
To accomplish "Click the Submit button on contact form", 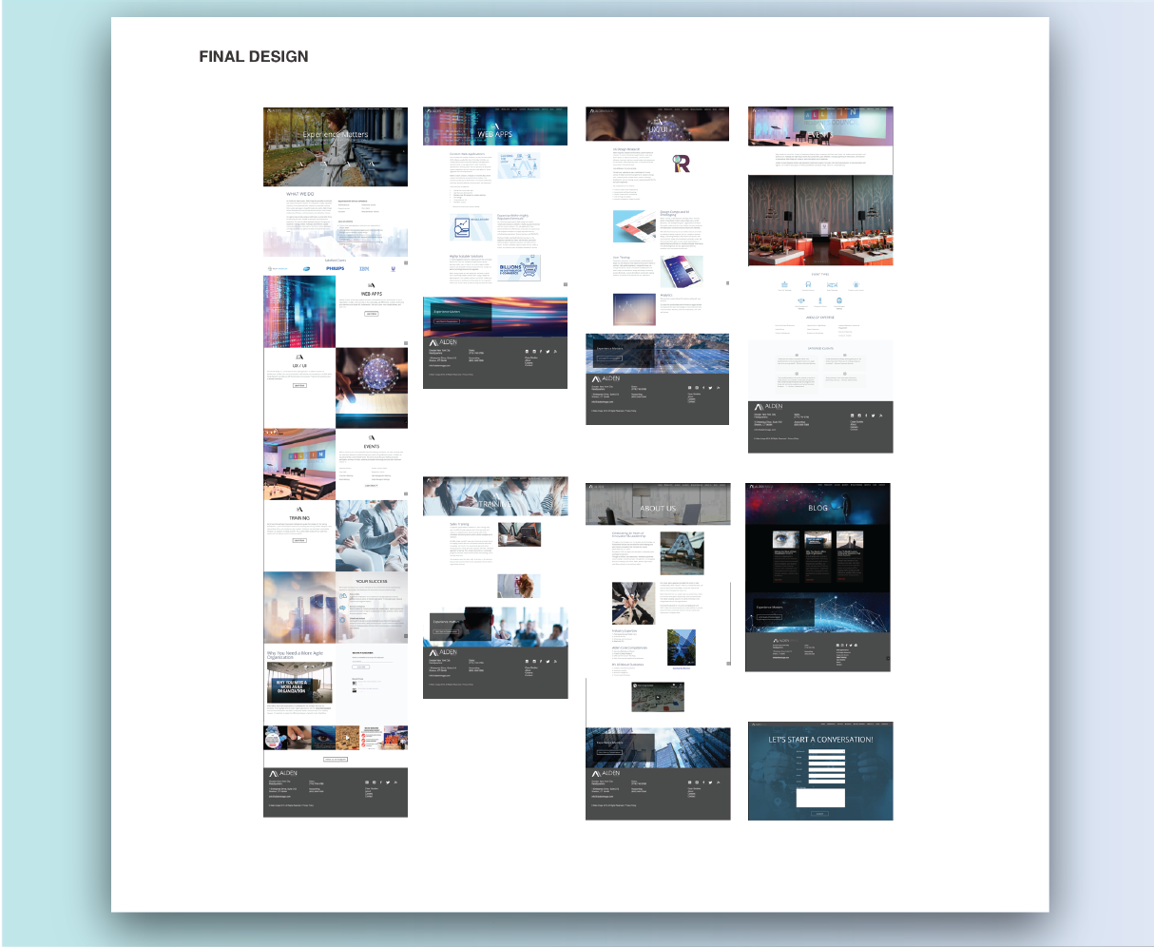I will (x=820, y=814).
